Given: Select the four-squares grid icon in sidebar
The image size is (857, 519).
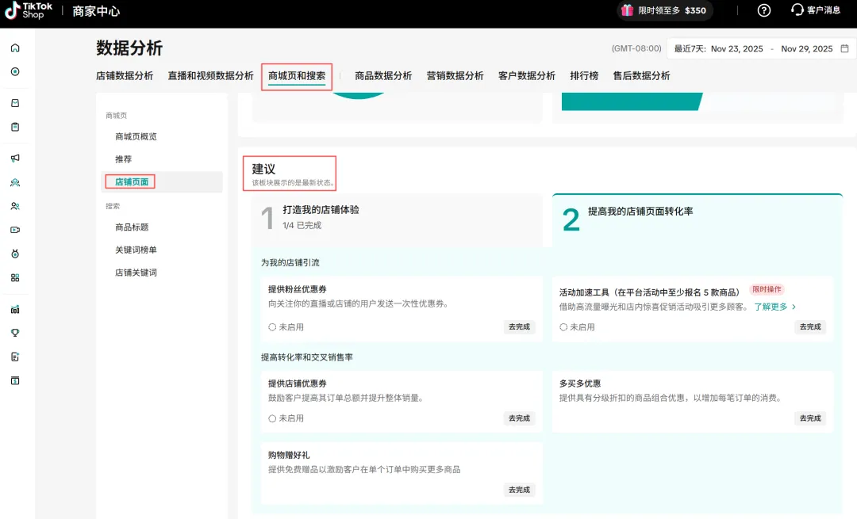Looking at the screenshot, I should pyautogui.click(x=15, y=277).
